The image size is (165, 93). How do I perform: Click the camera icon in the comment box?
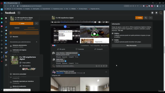pyautogui.click(x=101, y=66)
